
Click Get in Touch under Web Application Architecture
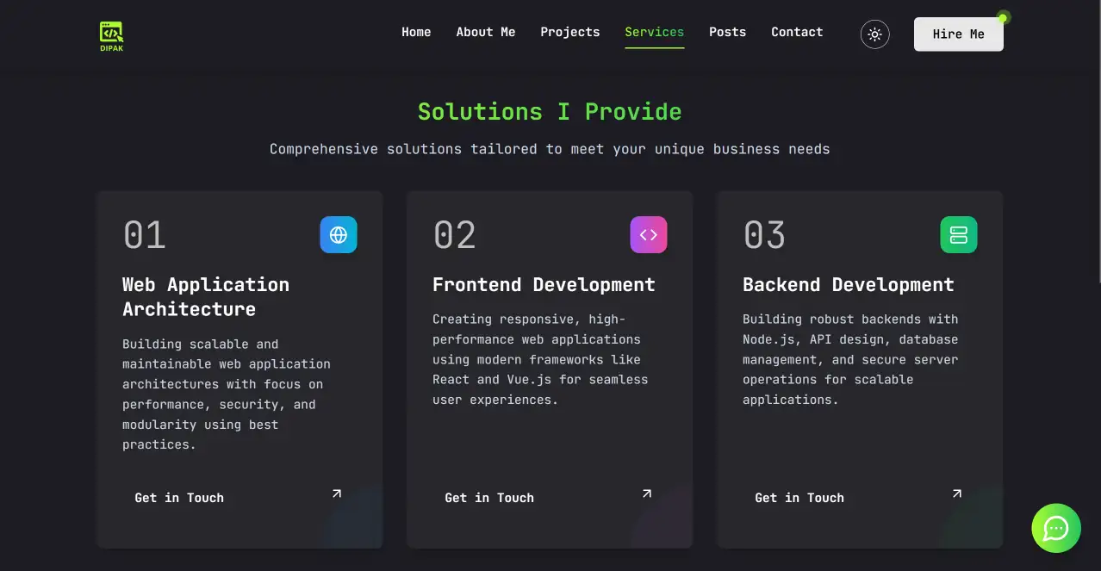tap(179, 497)
